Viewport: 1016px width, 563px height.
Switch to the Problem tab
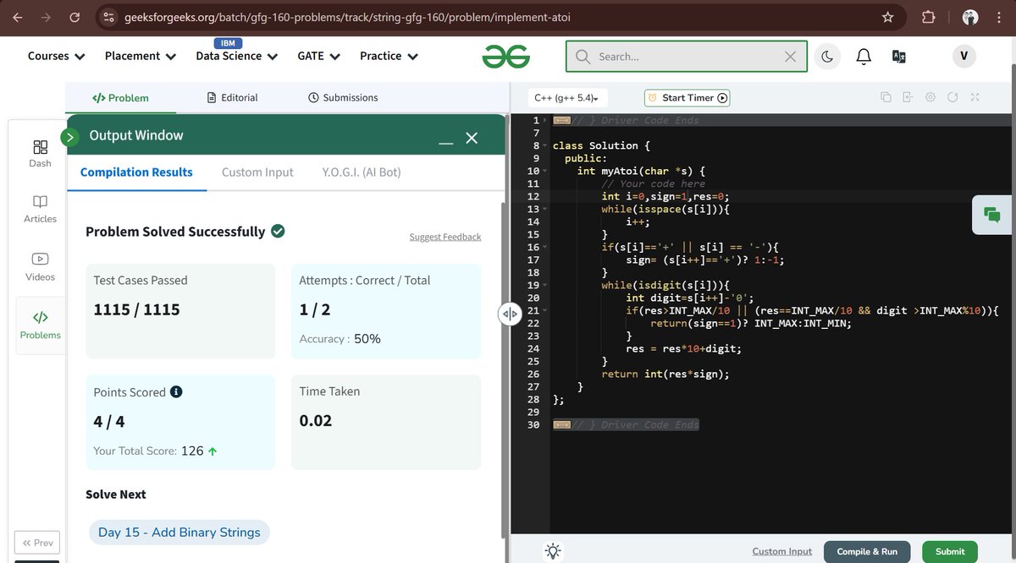click(x=120, y=98)
